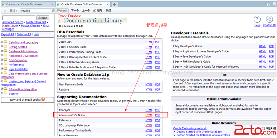Expand the Performance folder node
The image size is (277, 138).
click(x=2, y=64)
